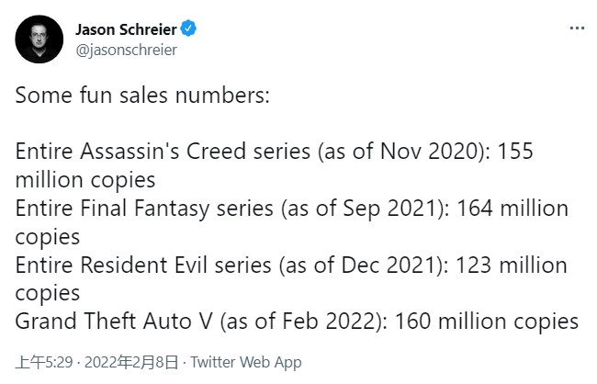The image size is (597, 384).
Task: Open the @jasonschreier handle link
Action: [125, 50]
